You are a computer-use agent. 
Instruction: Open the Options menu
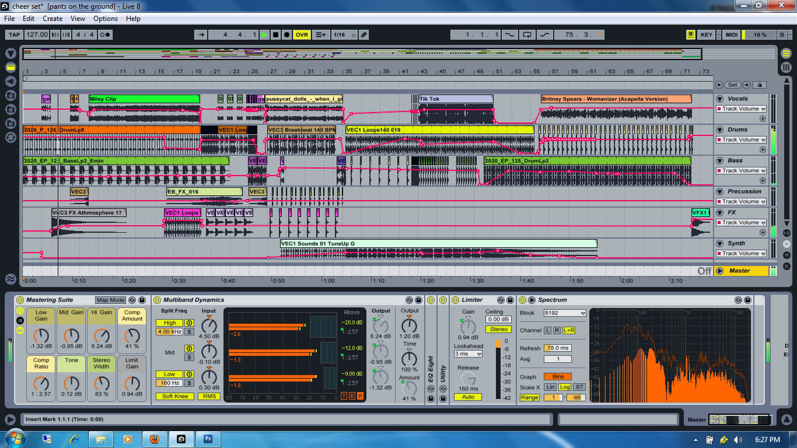(106, 18)
